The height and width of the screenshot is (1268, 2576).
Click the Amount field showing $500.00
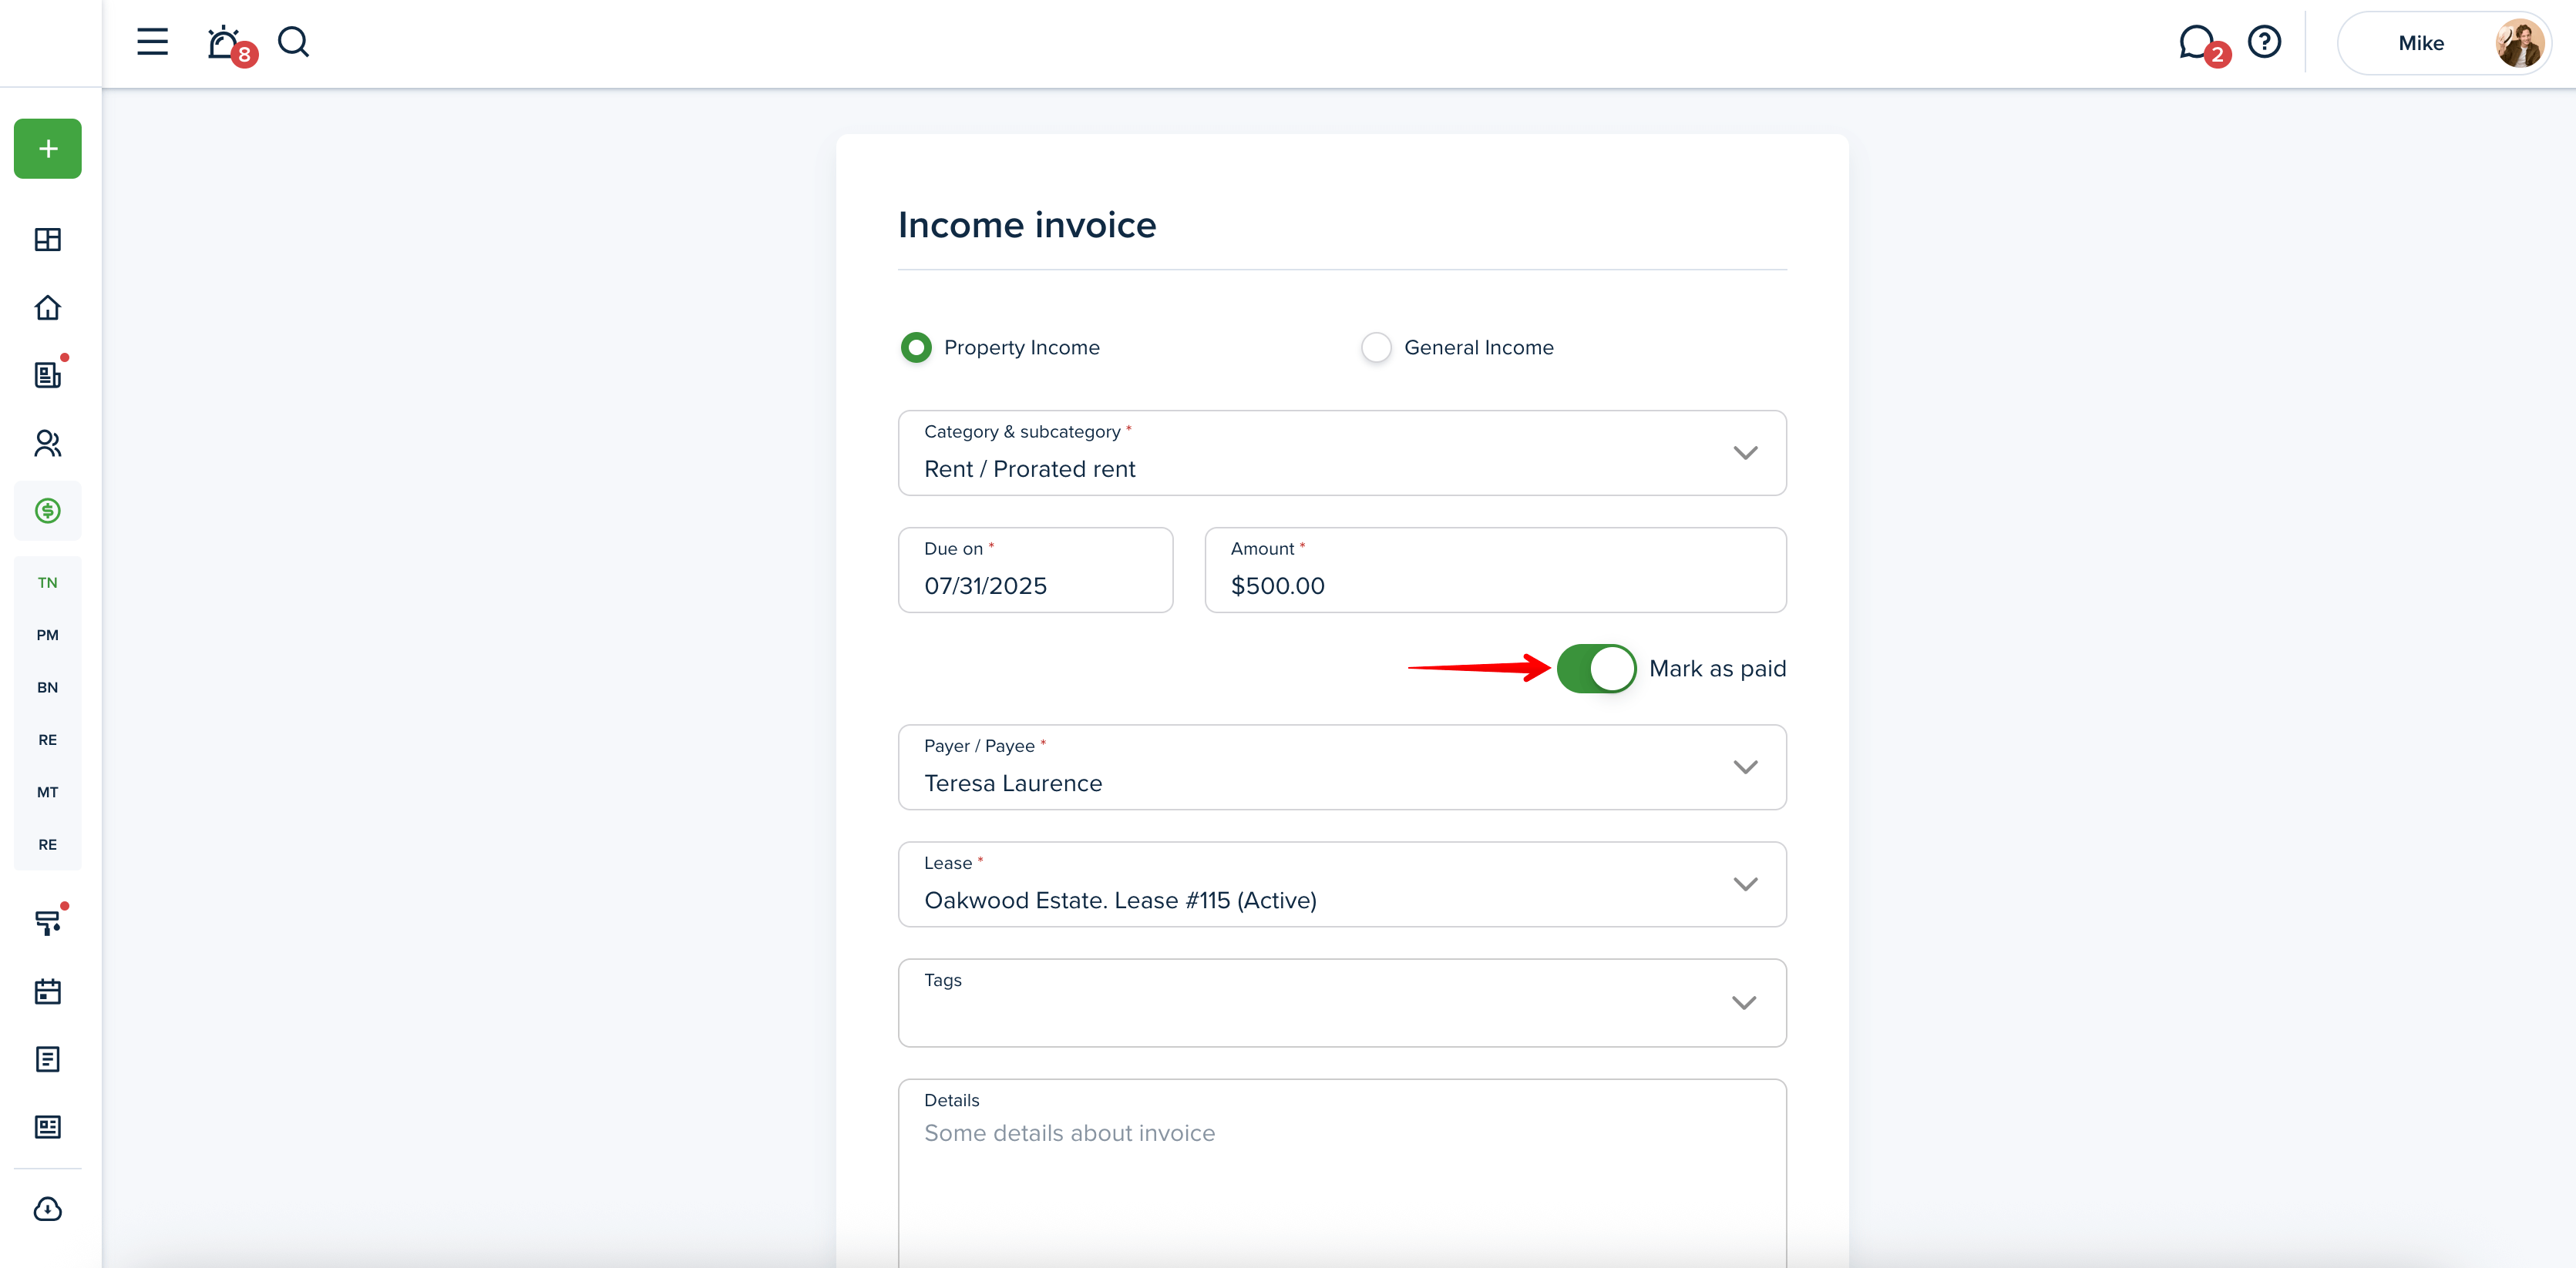1495,571
